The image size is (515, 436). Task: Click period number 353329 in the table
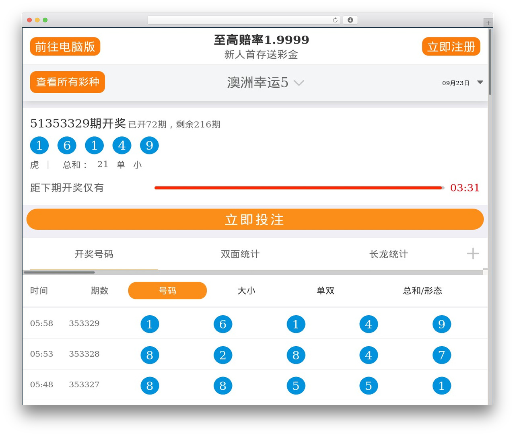pos(84,323)
